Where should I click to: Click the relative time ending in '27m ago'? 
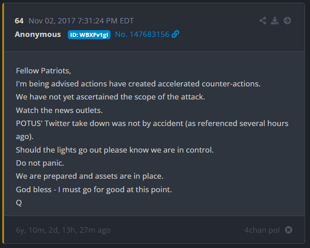[x=63, y=230]
